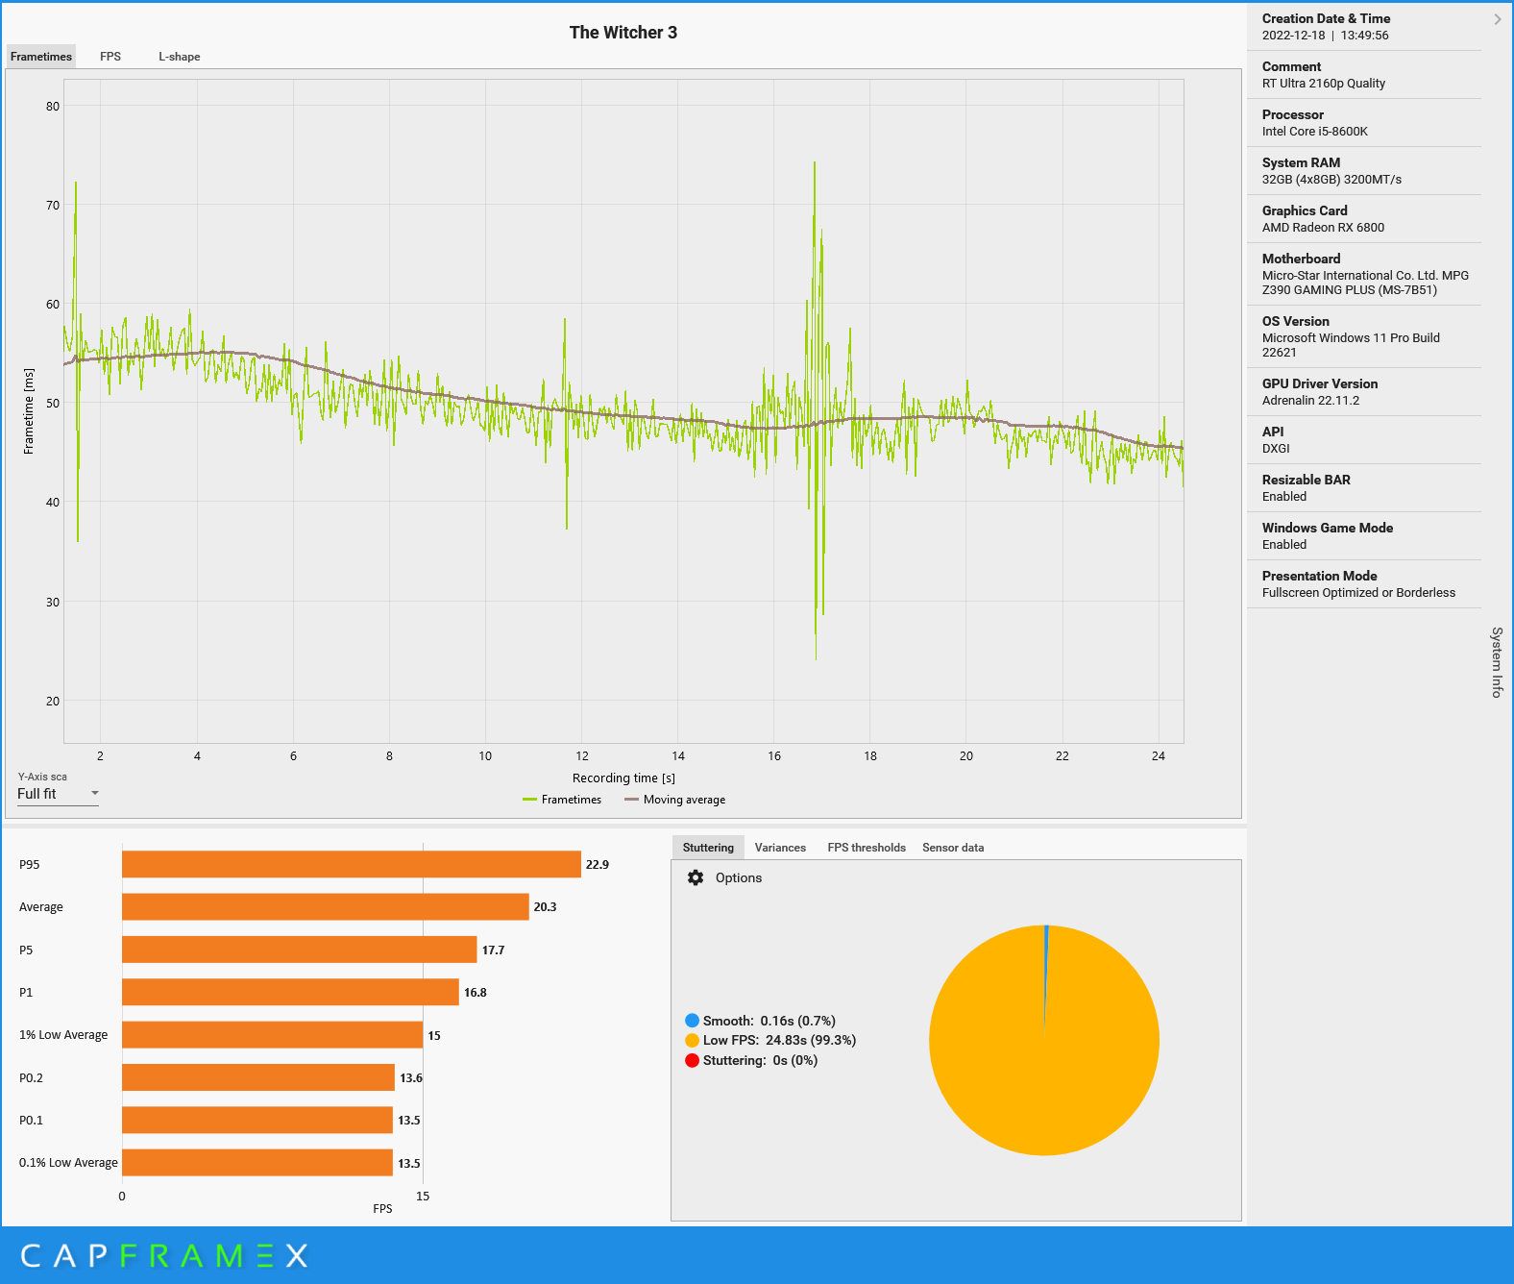Click the CAPFRAMEX logo

coord(164,1255)
